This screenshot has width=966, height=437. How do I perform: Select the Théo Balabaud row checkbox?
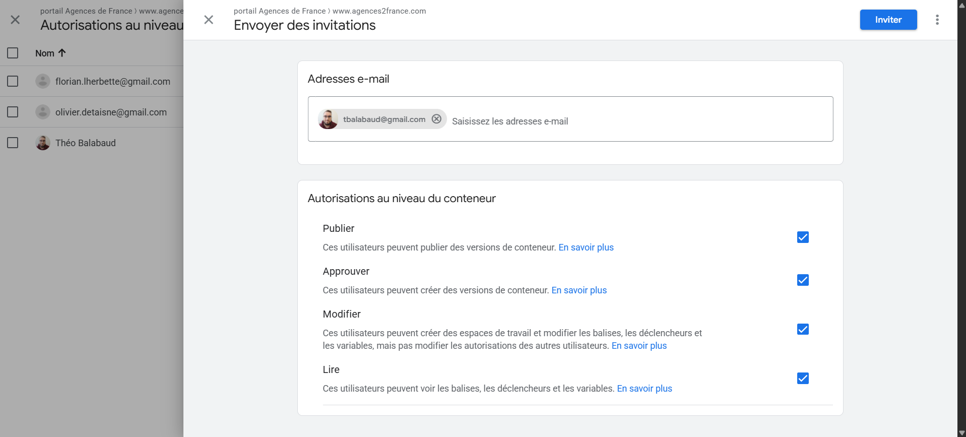click(x=13, y=143)
